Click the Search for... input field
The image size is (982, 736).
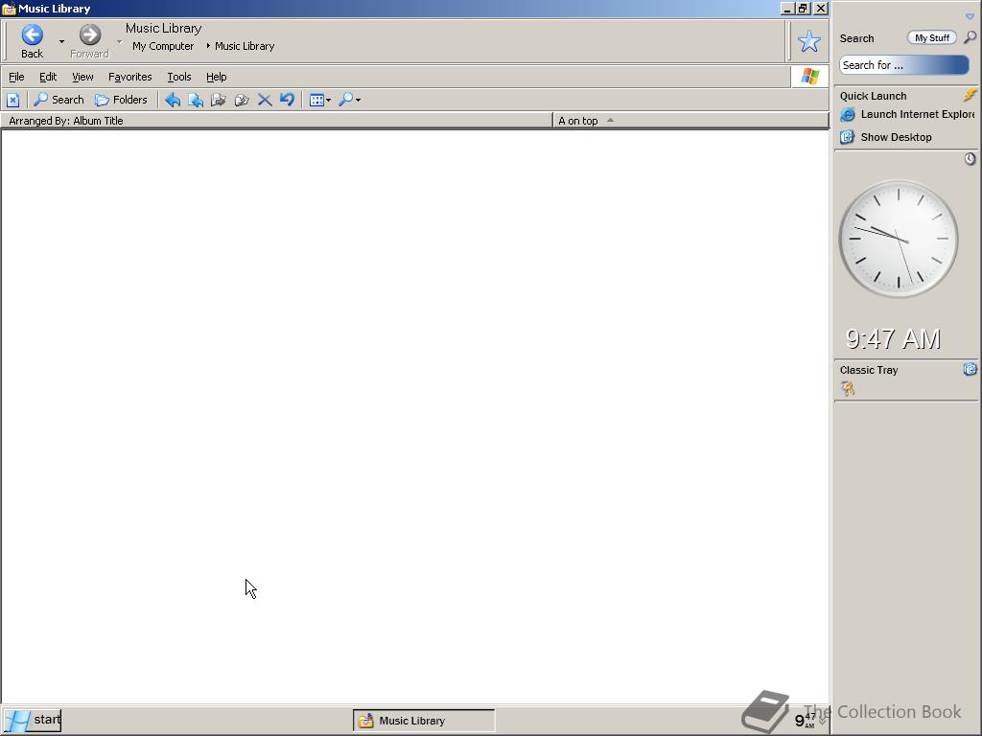click(903, 65)
